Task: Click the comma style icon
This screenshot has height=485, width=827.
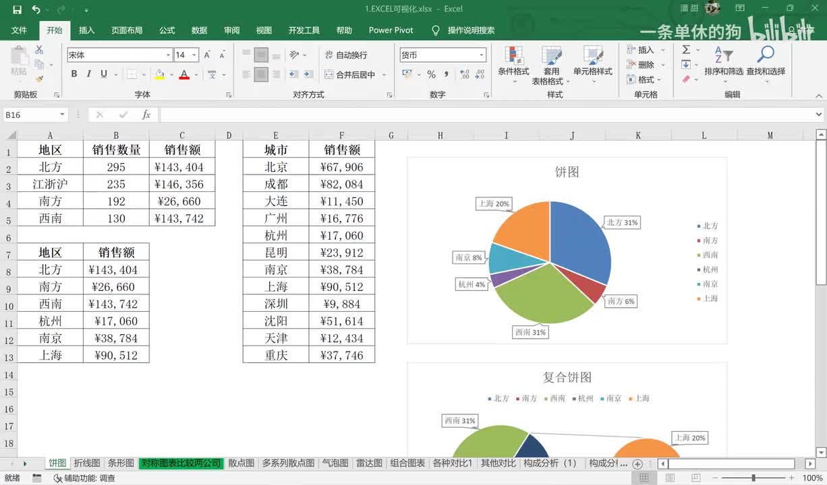Action: pos(446,74)
